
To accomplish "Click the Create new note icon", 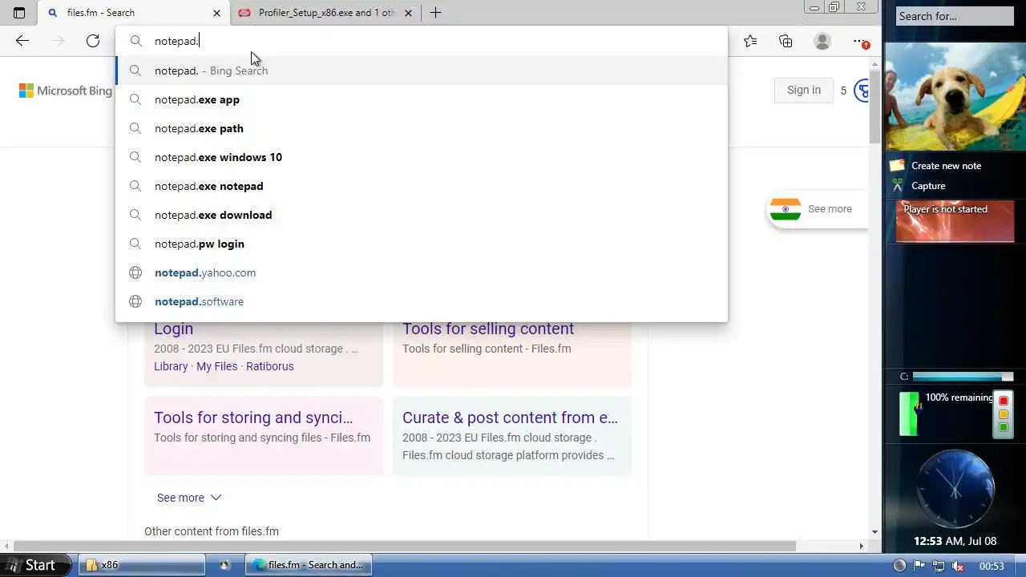I will [897, 165].
